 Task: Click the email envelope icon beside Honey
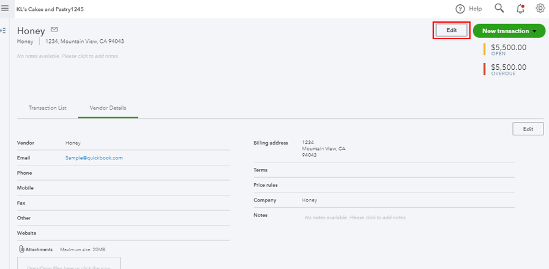coord(55,29)
